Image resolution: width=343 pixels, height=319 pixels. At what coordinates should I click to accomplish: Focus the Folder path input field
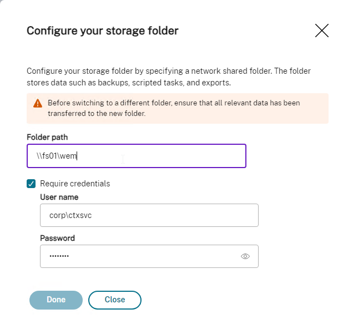137,156
